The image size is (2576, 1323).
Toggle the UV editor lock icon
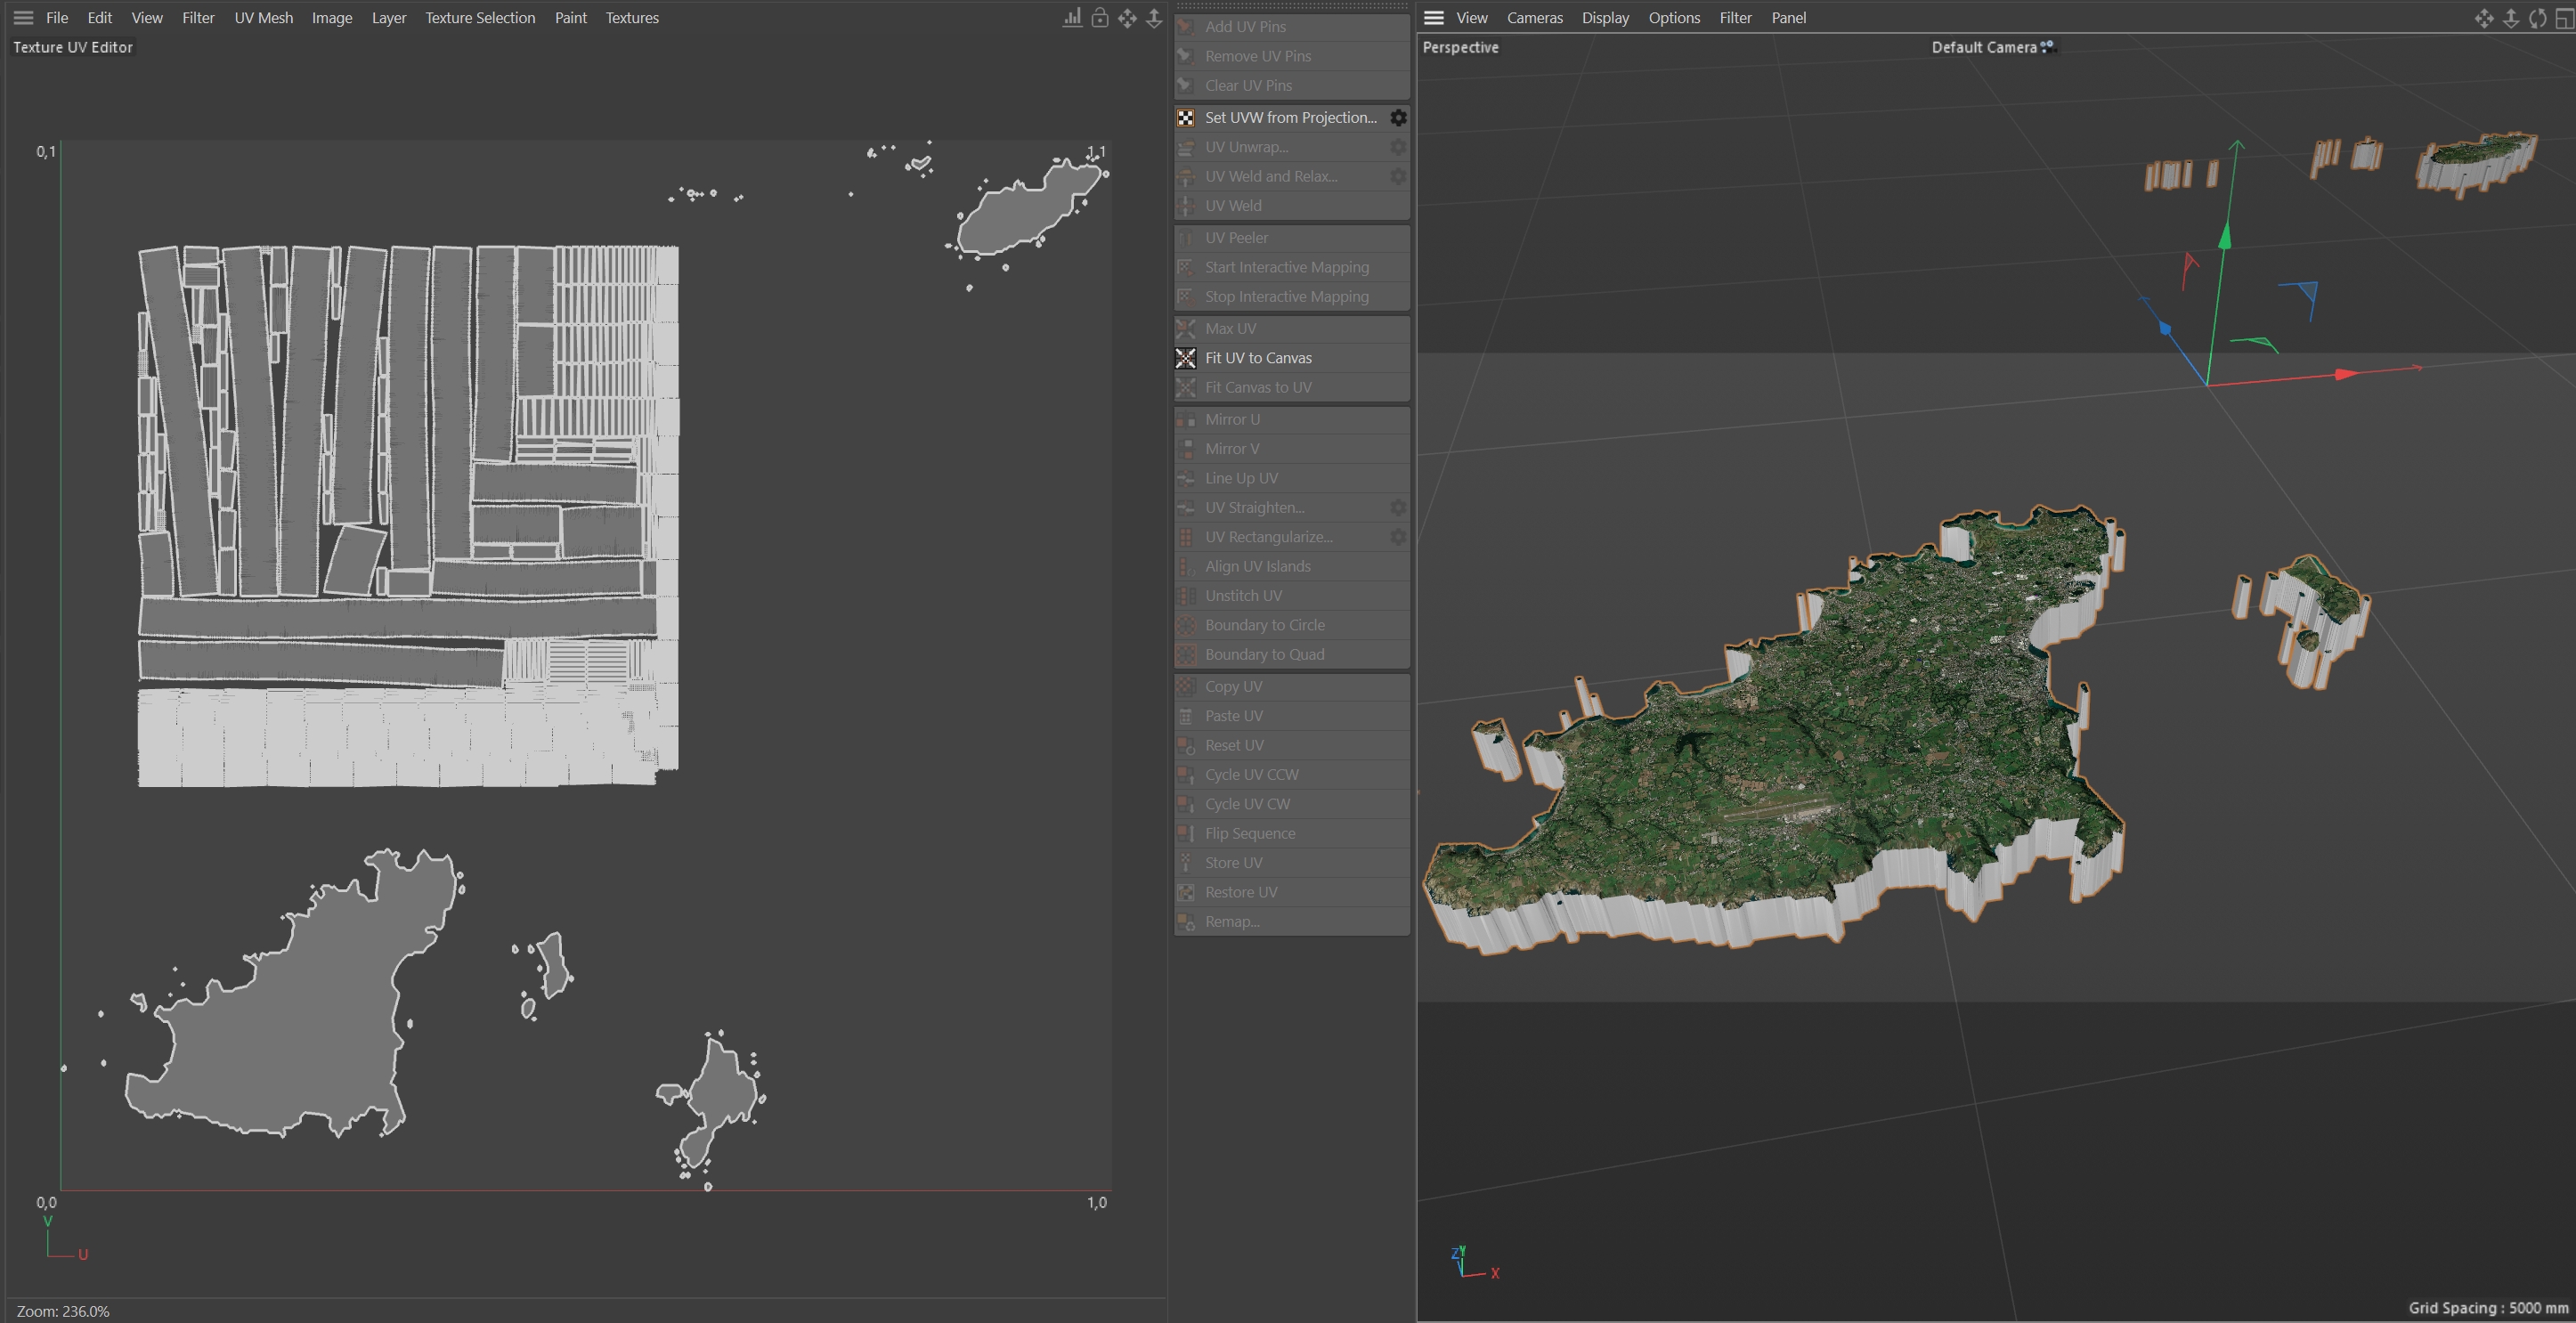coord(1099,18)
